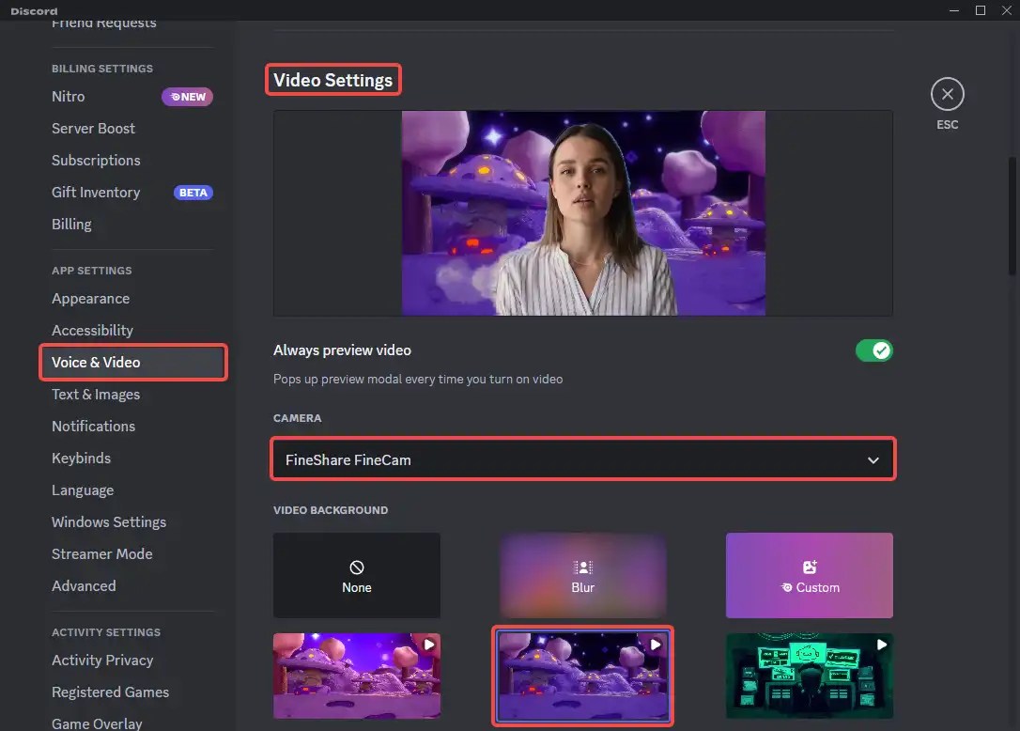This screenshot has width=1020, height=731.
Task: Click the Discord logo in the title bar
Action: coord(33,10)
